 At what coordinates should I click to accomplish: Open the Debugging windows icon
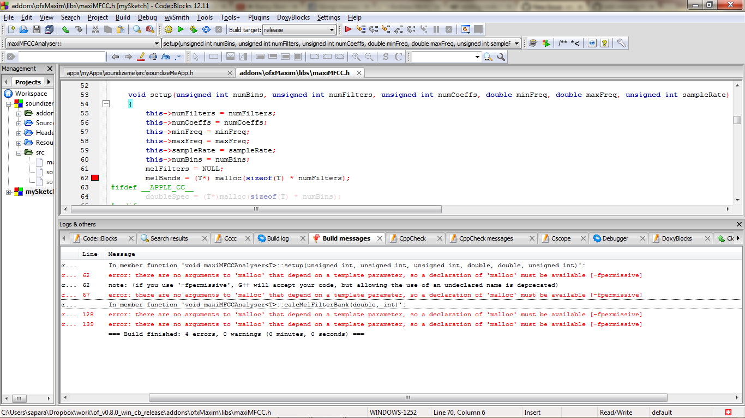click(x=466, y=29)
